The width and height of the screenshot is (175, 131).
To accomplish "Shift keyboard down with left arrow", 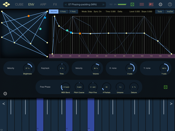I will (3, 104).
